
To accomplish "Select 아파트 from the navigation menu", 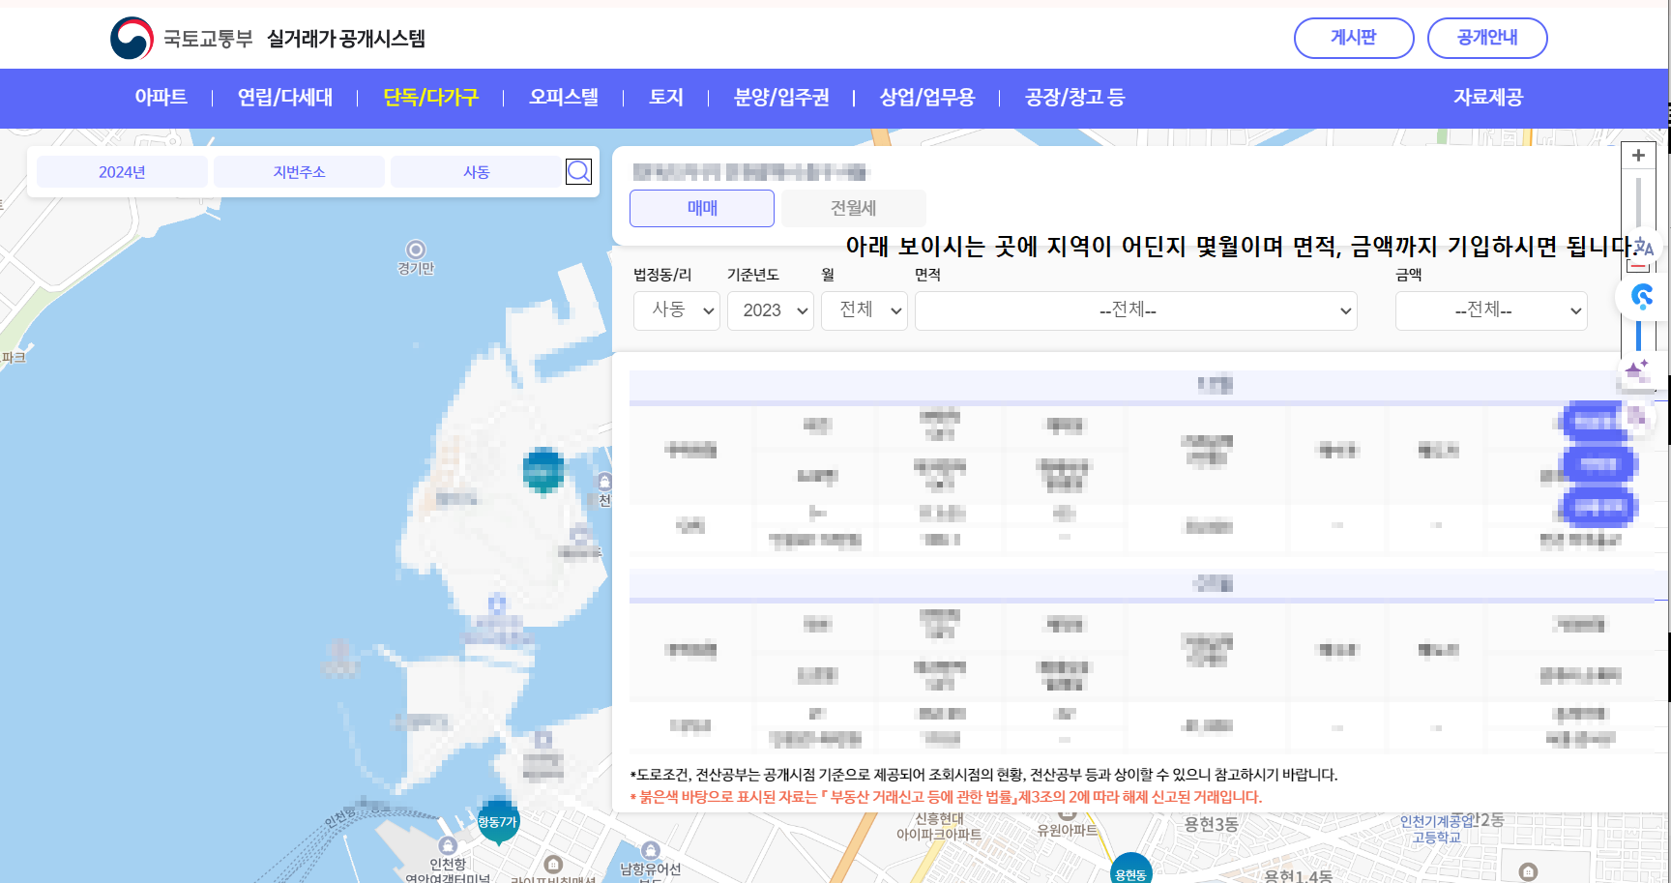I will pos(161,97).
